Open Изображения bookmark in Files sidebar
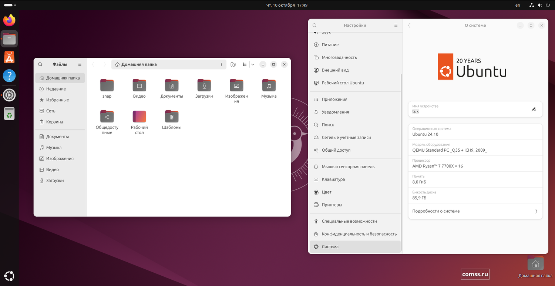Viewport: 555px width, 286px height. click(x=60, y=158)
